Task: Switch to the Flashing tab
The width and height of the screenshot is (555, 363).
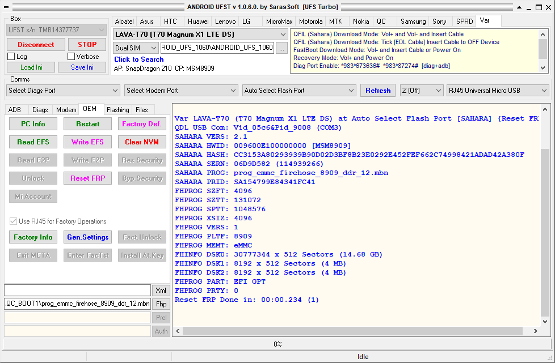Action: [x=117, y=110]
